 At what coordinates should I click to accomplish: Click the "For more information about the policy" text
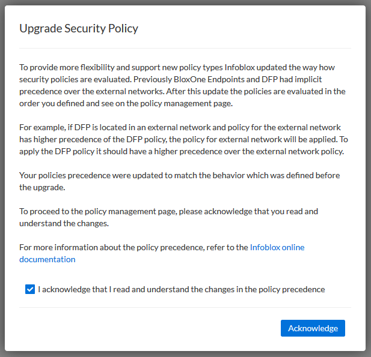click(133, 247)
